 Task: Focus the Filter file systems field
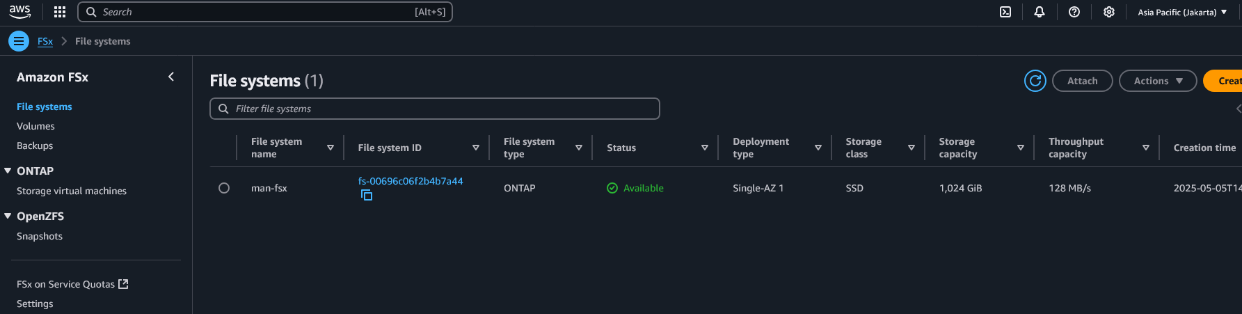[435, 109]
